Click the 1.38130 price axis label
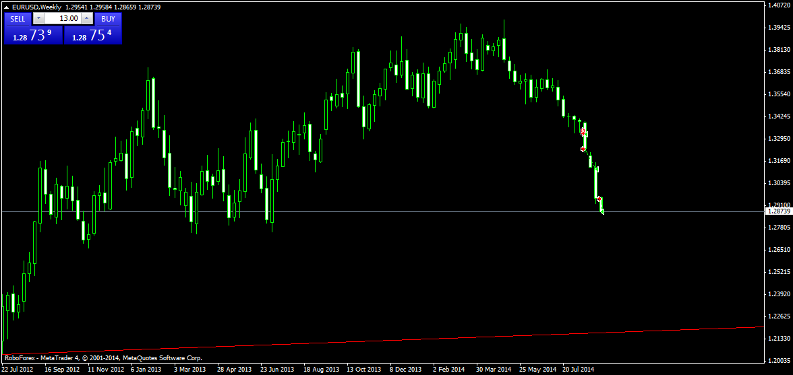The width and height of the screenshot is (793, 375). tap(779, 49)
